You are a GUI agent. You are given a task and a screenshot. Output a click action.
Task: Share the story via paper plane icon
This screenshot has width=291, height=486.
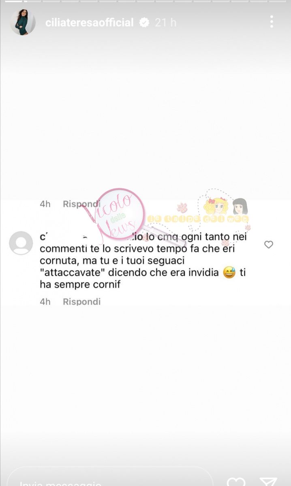[267, 482]
